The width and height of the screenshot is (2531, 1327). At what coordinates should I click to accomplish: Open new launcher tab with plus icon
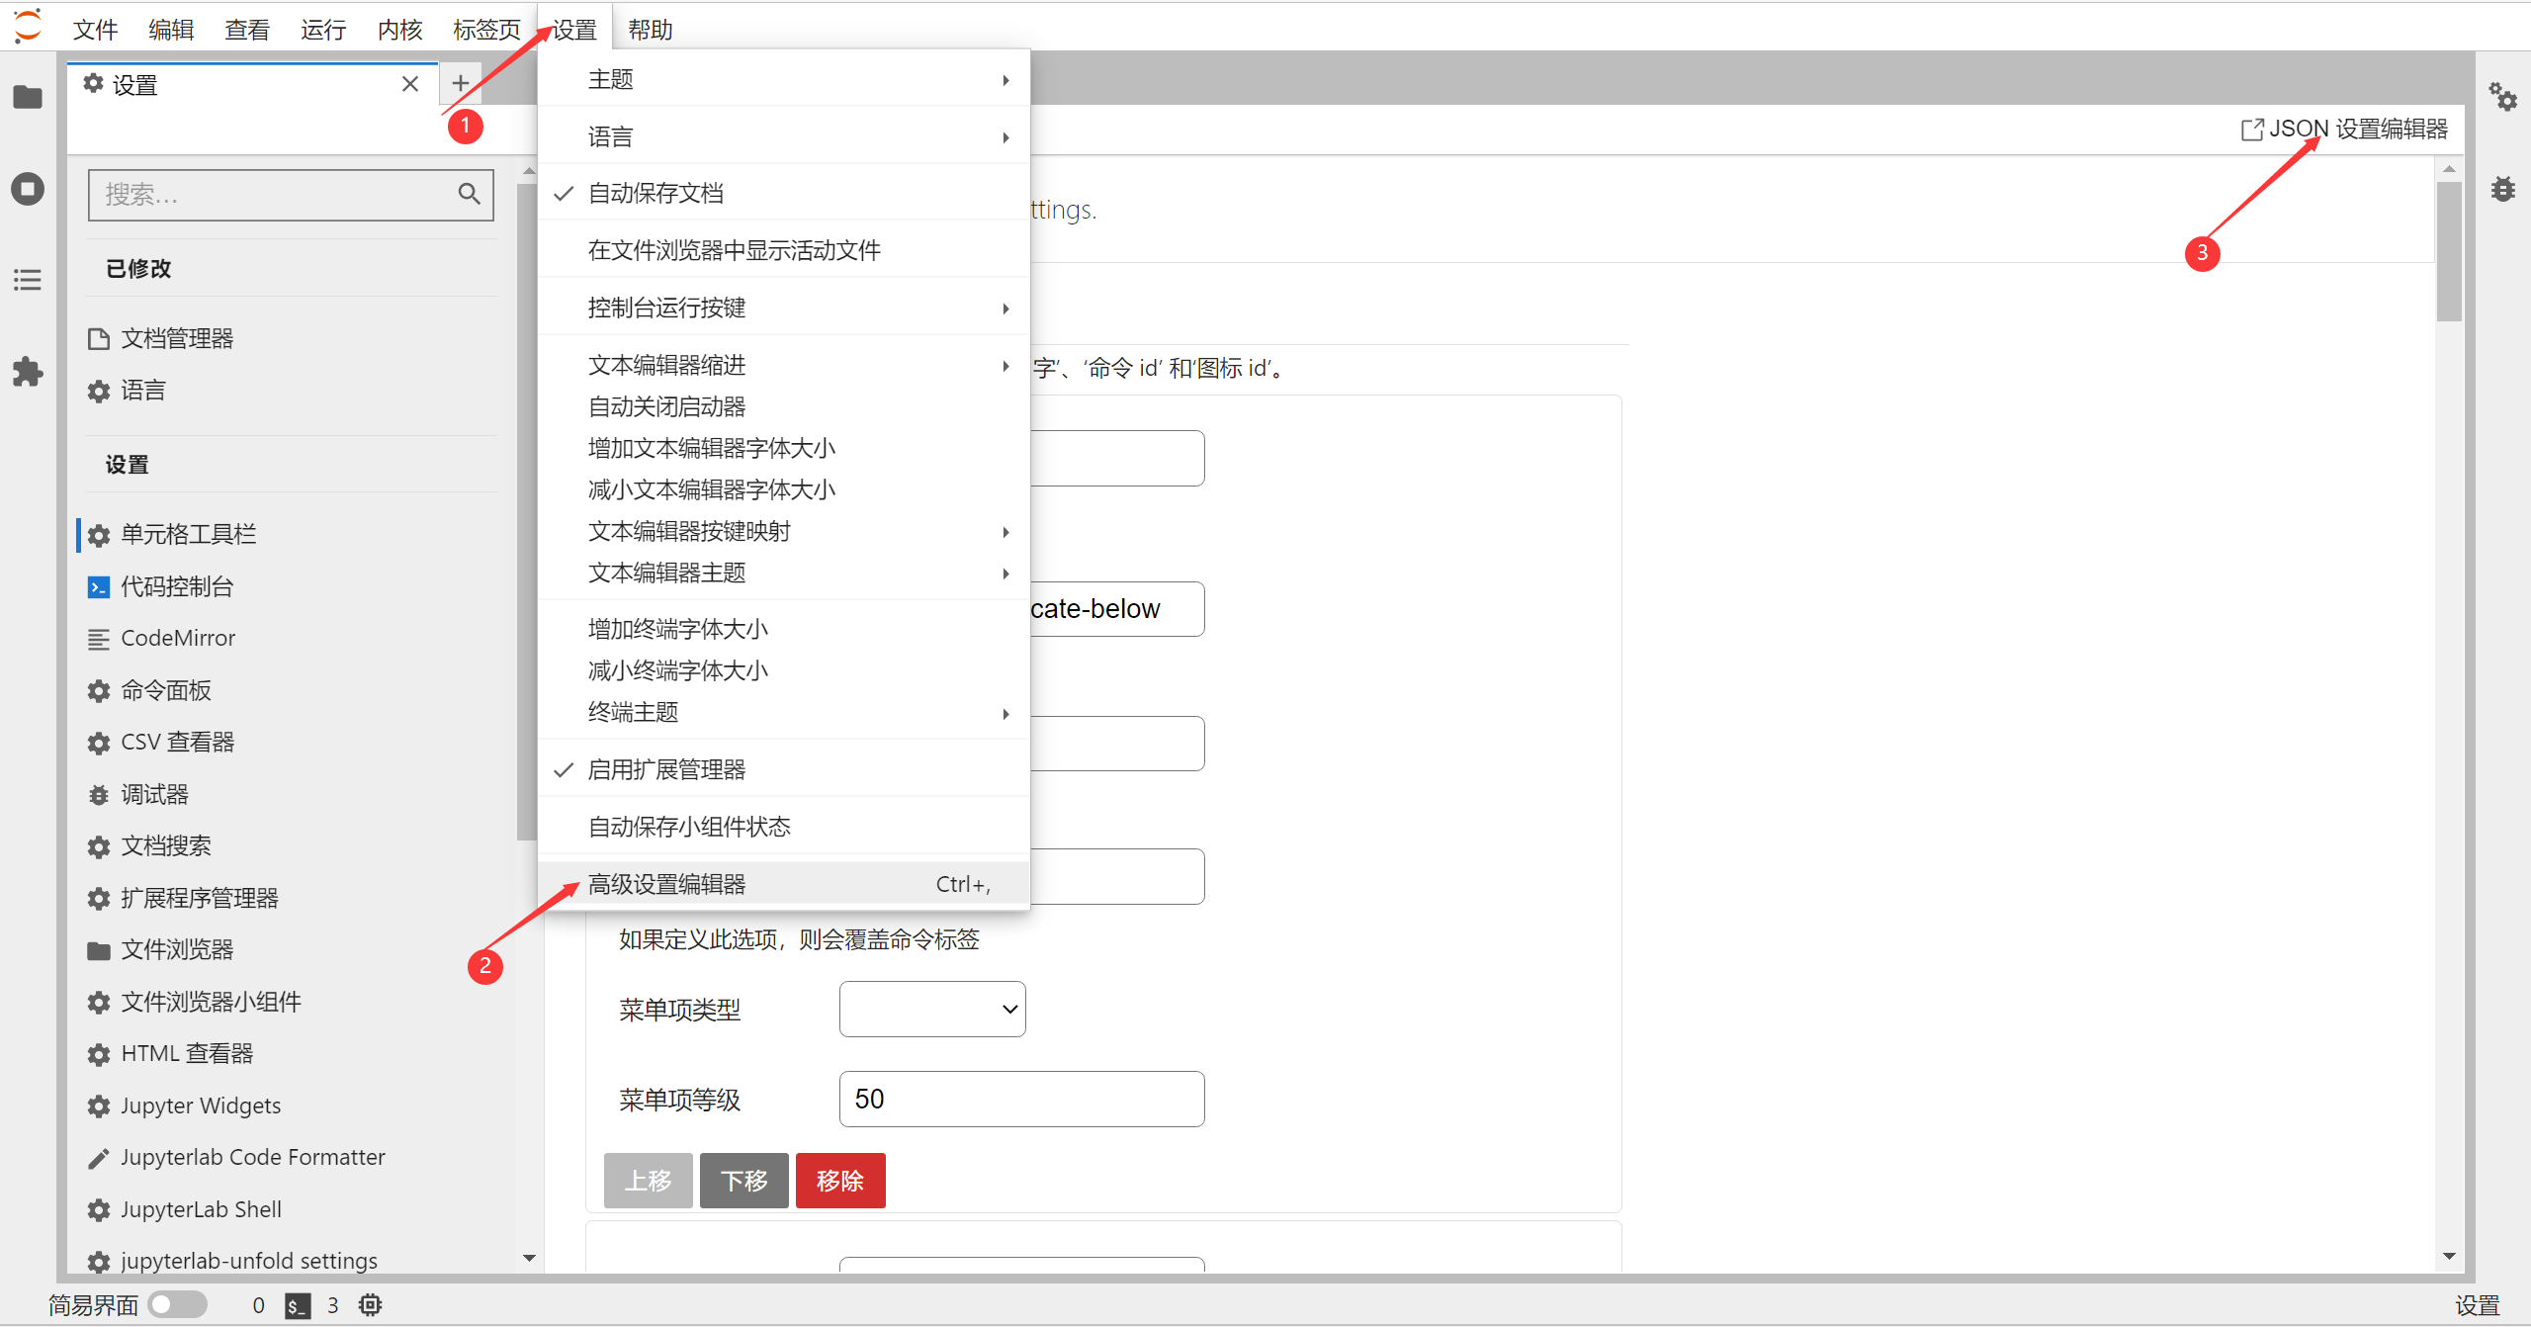pyautogui.click(x=460, y=83)
